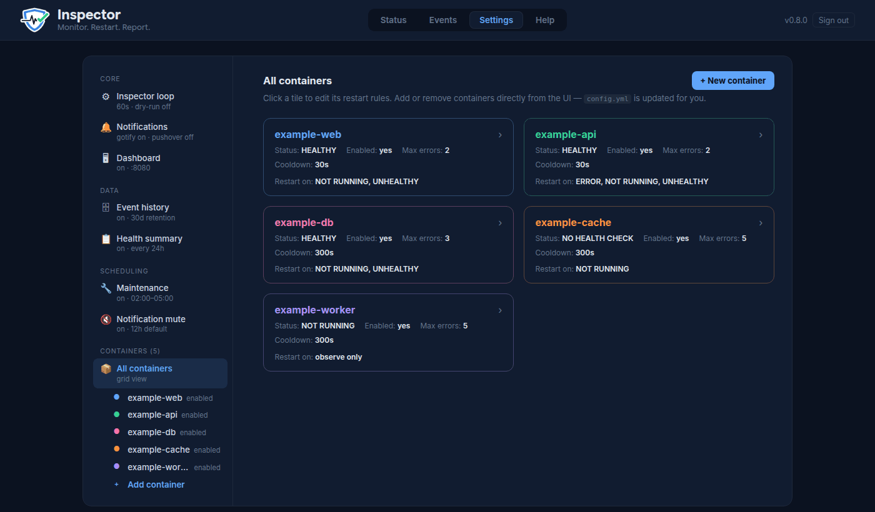The image size is (875, 512).
Task: Click the Event history database icon
Action: [106, 207]
